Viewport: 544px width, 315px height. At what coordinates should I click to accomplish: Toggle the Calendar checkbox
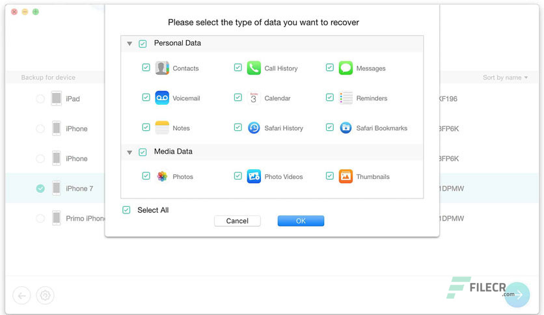click(x=238, y=97)
